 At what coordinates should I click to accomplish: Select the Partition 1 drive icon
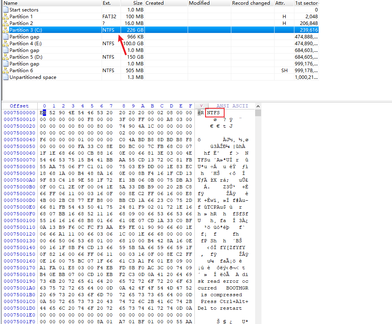6,16
